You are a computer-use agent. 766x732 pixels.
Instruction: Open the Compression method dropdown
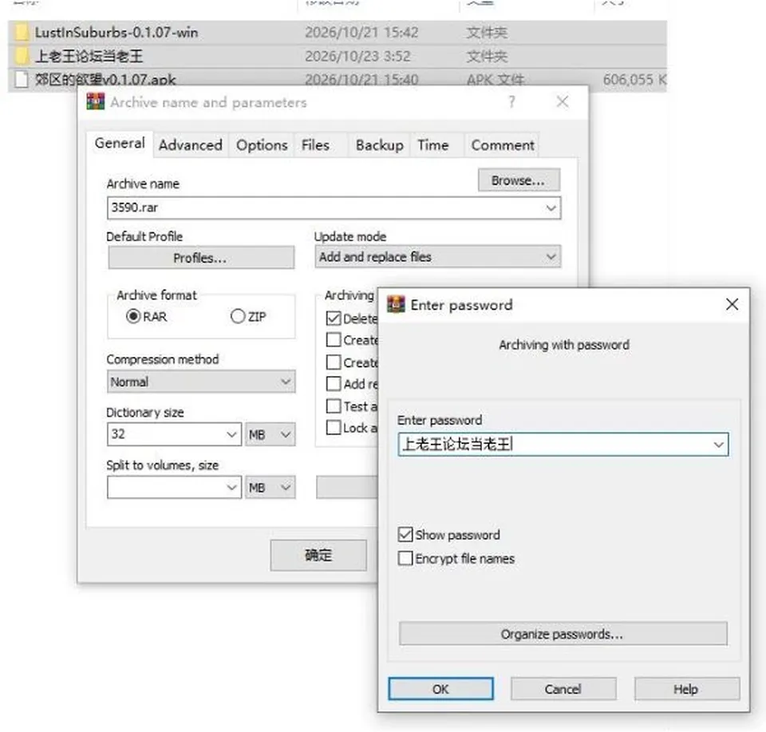[x=286, y=382]
